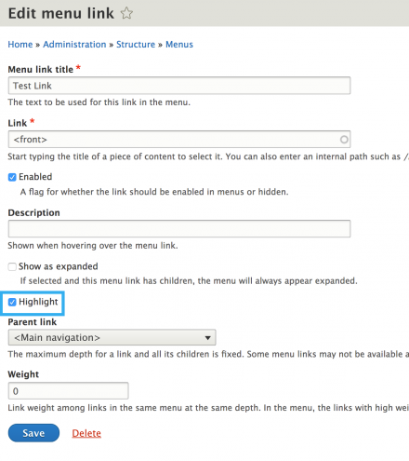Navigate to the Structure breadcrumb
The width and height of the screenshot is (409, 461).
click(136, 45)
